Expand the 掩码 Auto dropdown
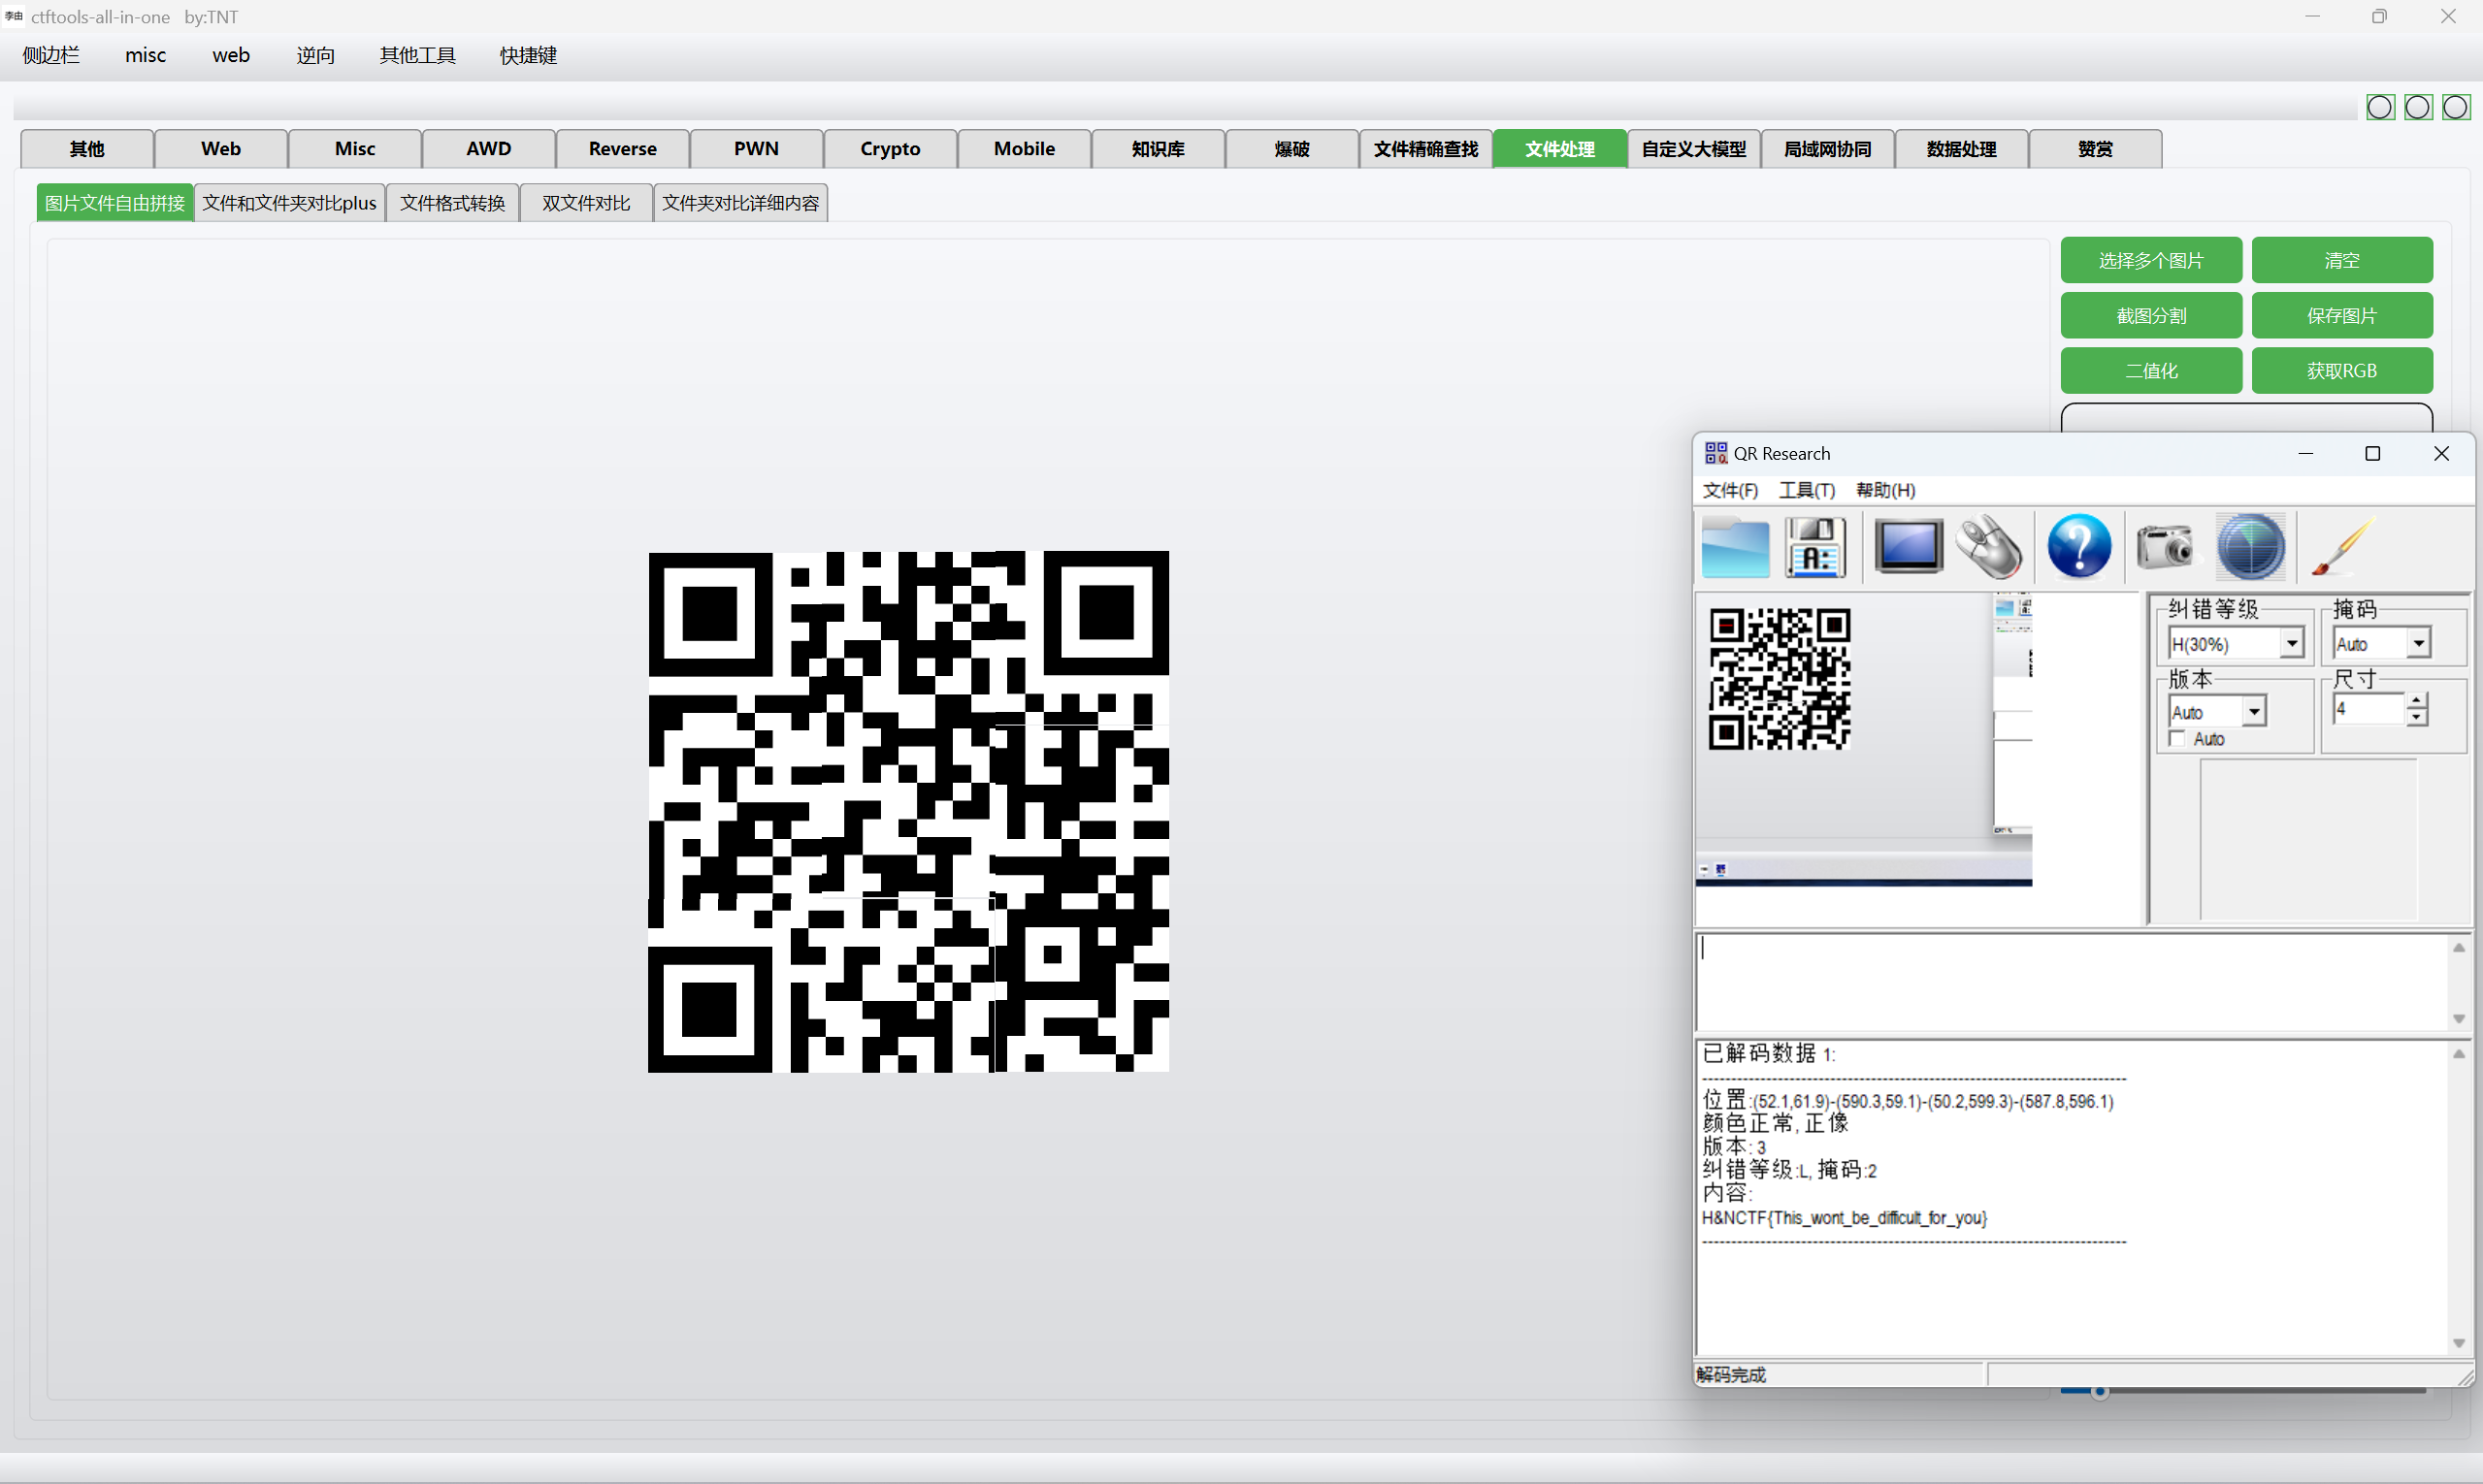 click(x=2418, y=644)
